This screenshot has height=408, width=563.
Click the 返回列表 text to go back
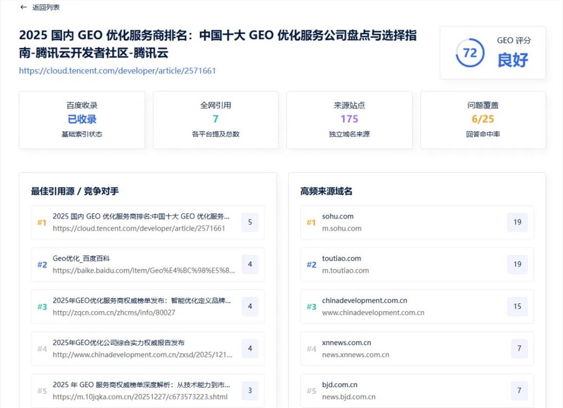pyautogui.click(x=46, y=7)
